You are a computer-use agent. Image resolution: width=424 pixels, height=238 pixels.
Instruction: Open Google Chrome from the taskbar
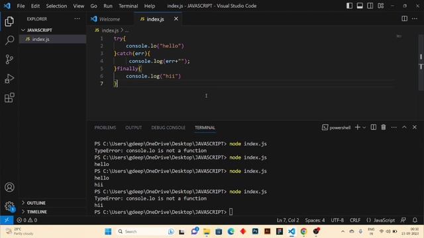[x=303, y=231]
